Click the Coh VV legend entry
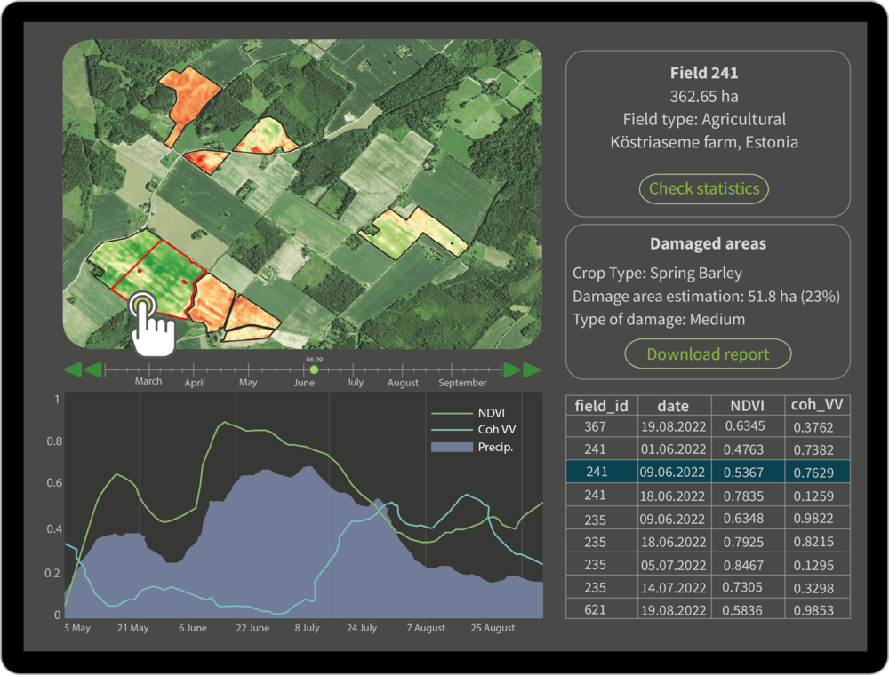The height and width of the screenshot is (675, 889). coord(474,429)
